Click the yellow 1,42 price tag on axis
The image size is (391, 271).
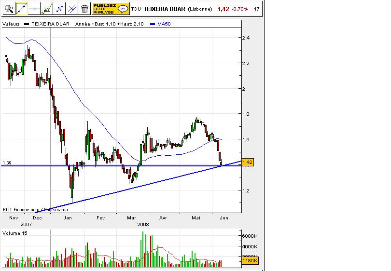[247, 163]
